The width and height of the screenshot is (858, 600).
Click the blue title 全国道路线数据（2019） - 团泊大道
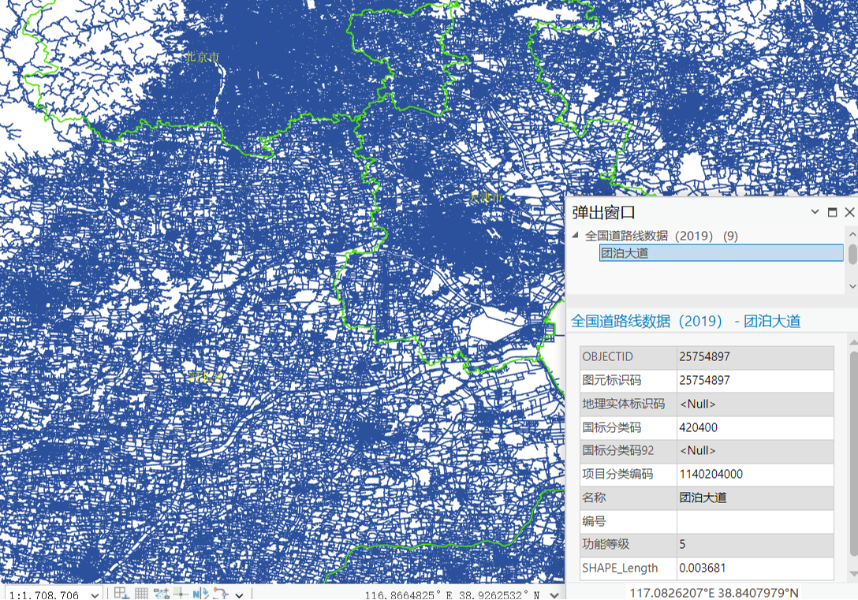coord(685,321)
